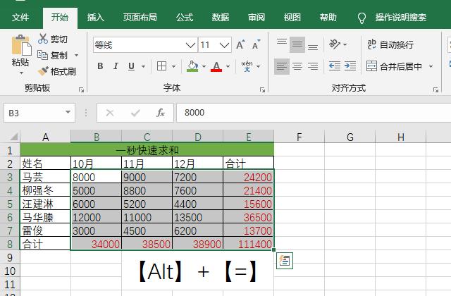Screen dimensions: 451x296
Task: Click the wén phonetic guide icon
Action: (x=247, y=66)
